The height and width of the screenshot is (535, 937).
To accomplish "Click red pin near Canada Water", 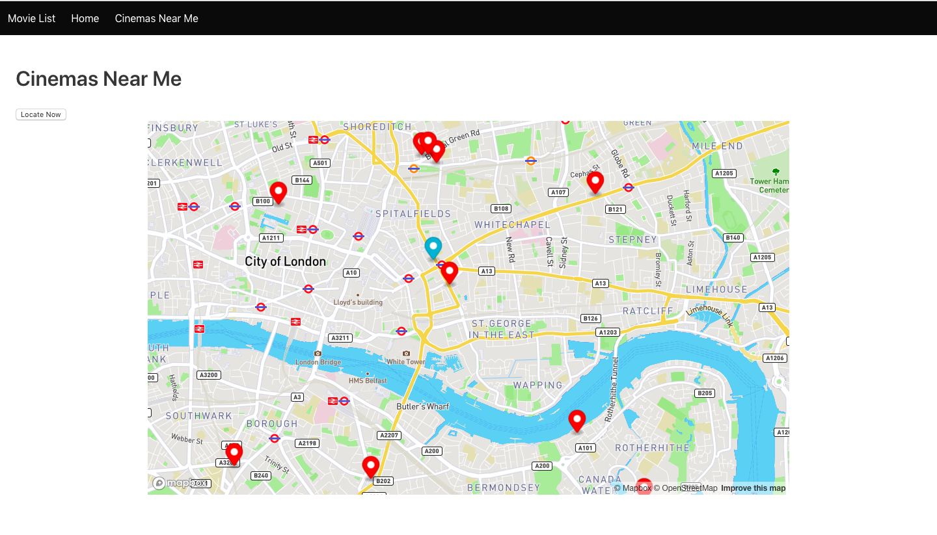I will [x=644, y=486].
